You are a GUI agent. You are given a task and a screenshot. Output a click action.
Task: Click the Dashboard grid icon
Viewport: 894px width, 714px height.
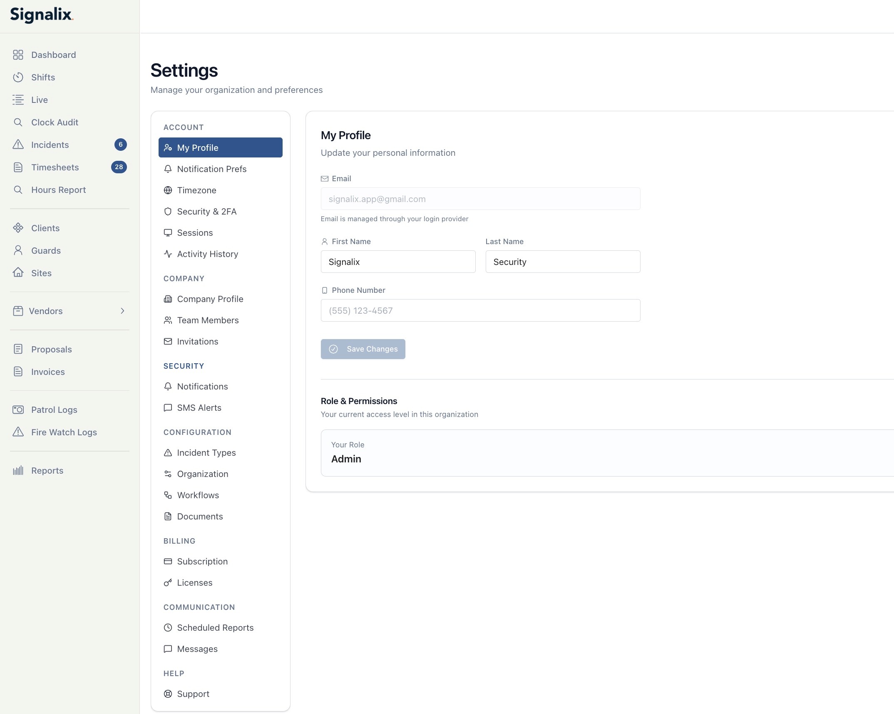(x=18, y=55)
